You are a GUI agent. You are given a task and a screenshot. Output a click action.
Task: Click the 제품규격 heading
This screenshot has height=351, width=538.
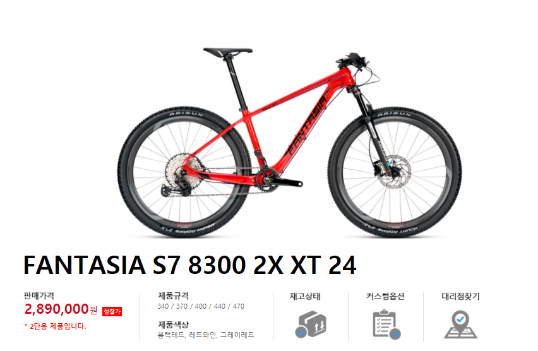pyautogui.click(x=173, y=295)
